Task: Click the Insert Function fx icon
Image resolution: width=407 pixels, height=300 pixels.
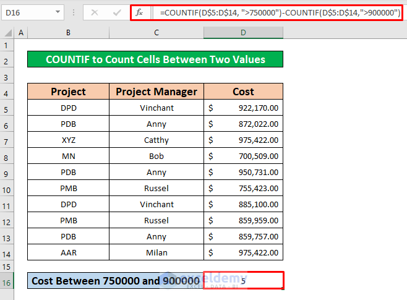Action: 140,12
